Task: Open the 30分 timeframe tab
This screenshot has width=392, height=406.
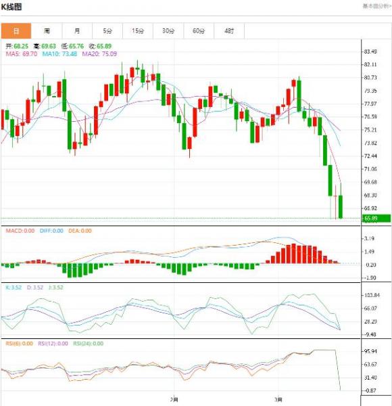Action: (x=168, y=31)
